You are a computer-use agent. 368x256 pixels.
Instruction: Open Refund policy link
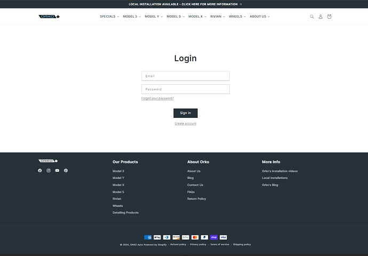tap(178, 244)
